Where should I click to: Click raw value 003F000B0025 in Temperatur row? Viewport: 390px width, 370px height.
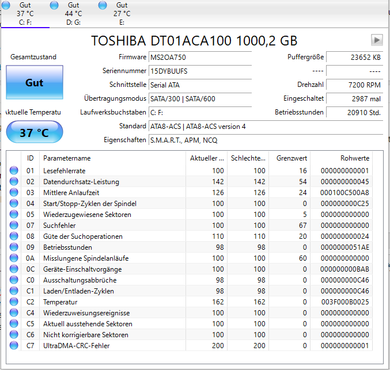(x=345, y=302)
